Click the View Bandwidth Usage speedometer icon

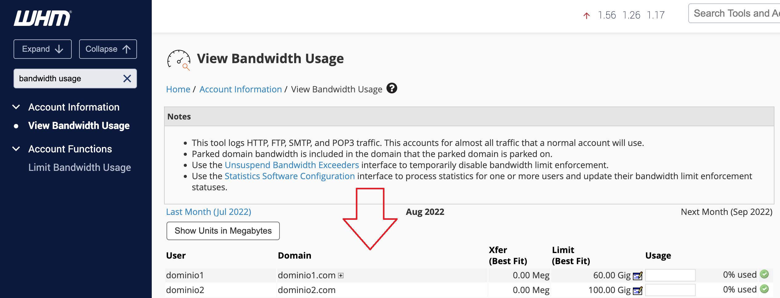pyautogui.click(x=179, y=60)
